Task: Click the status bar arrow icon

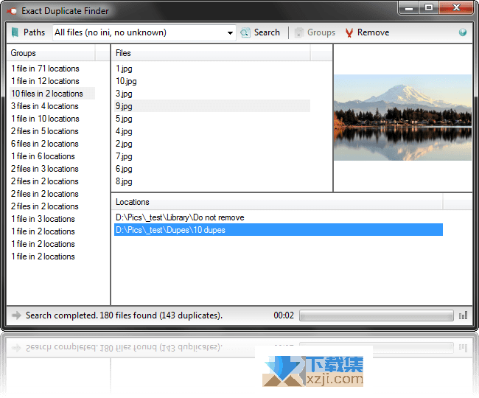Action: [x=16, y=315]
